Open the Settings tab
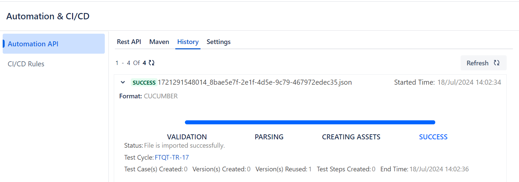Viewport: 519px width, 182px height. click(x=219, y=42)
